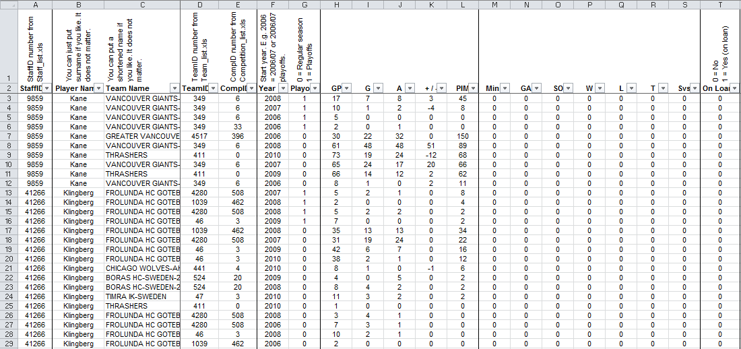This screenshot has width=741, height=349.
Task: Open the W column filter dropdown
Action: point(600,88)
